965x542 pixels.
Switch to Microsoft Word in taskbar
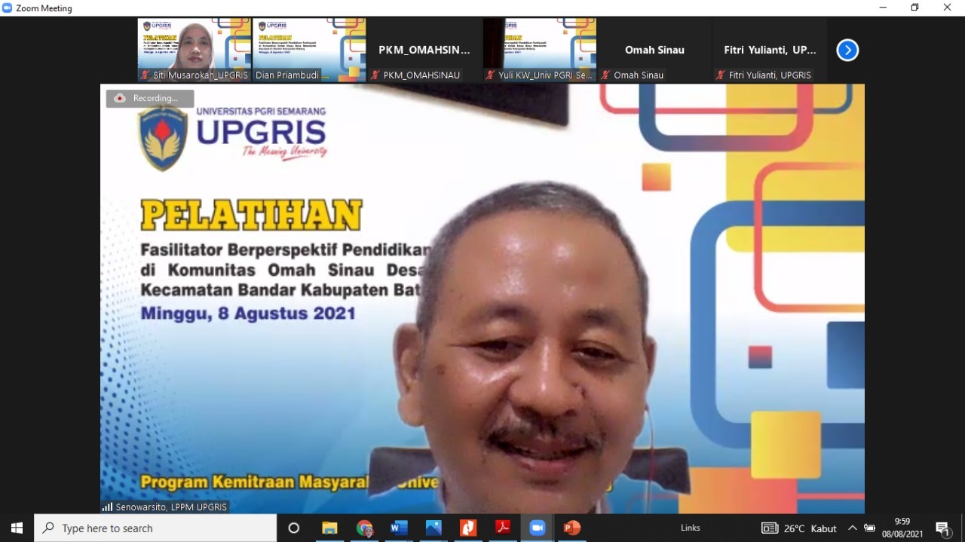399,528
